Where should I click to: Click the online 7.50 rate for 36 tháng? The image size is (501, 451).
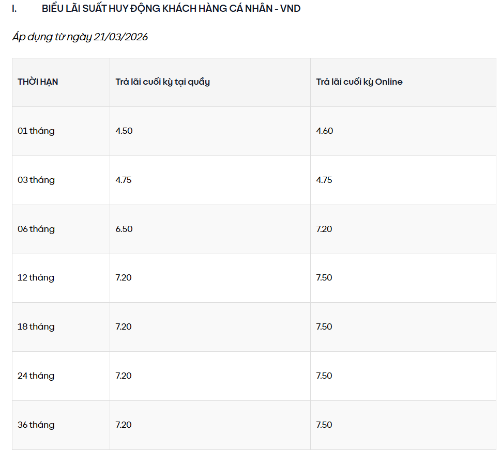click(x=324, y=425)
